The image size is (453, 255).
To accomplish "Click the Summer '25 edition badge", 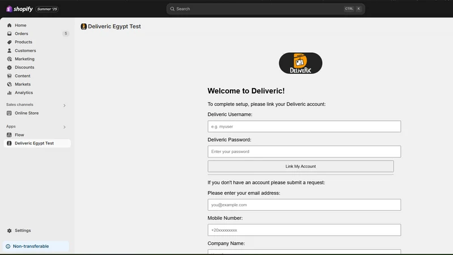I will 47,9.
